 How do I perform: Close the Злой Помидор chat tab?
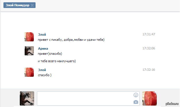click(x=32, y=5)
